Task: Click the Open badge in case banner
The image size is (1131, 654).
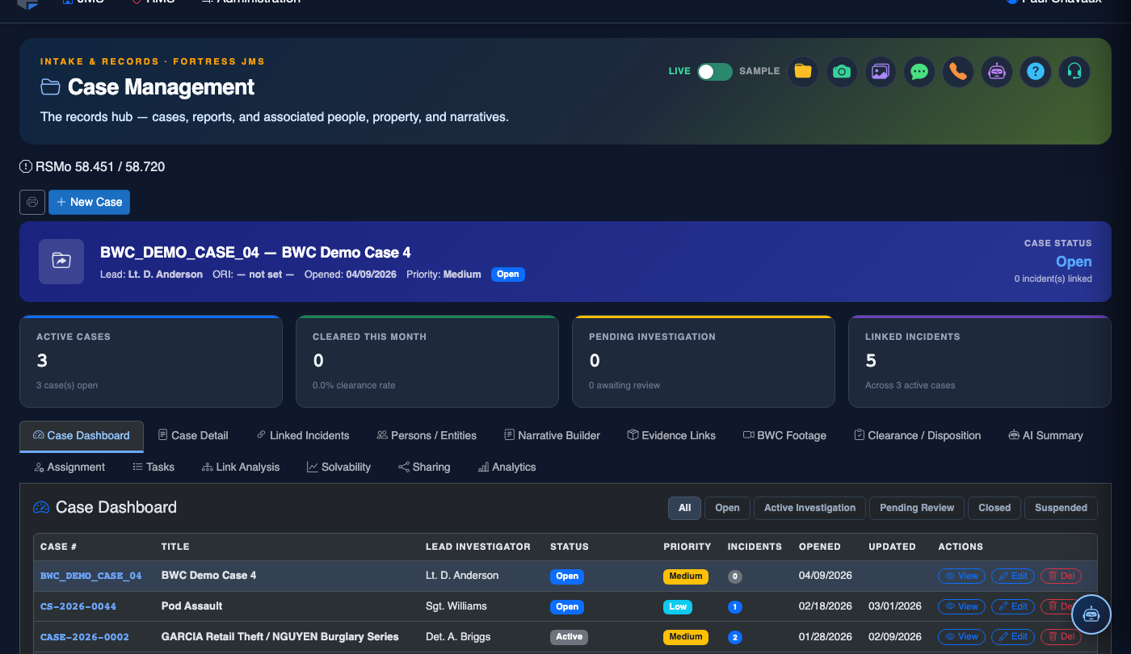Action: tap(508, 275)
